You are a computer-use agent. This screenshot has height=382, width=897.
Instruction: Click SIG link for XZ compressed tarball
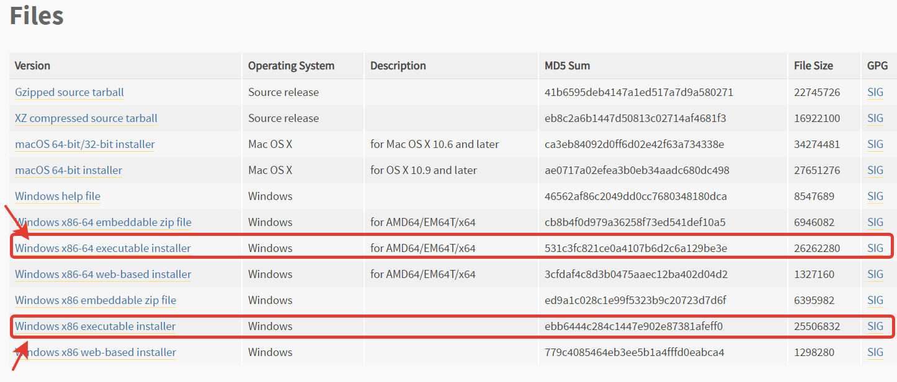coord(875,118)
